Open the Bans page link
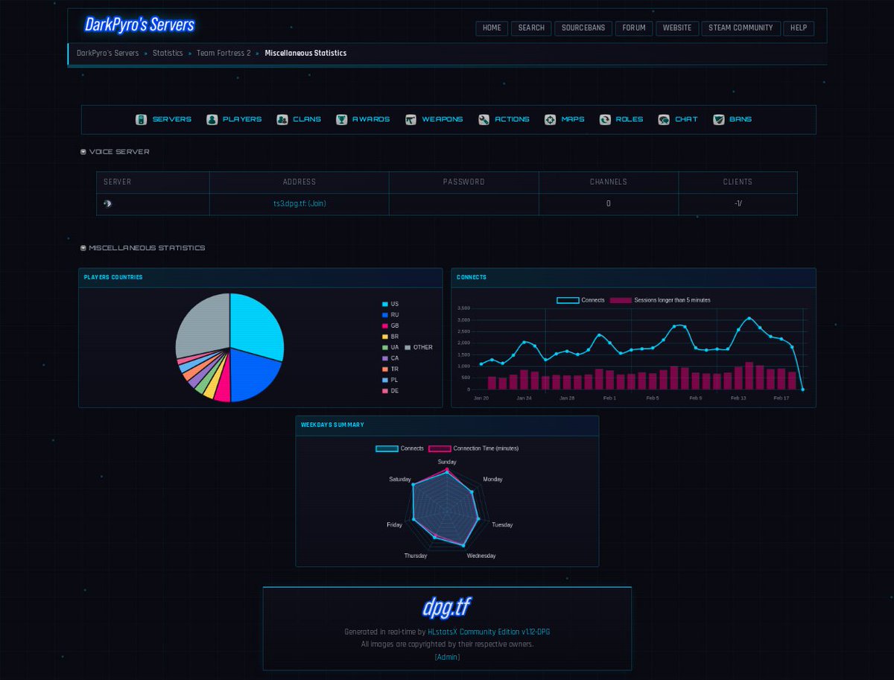 click(x=741, y=119)
